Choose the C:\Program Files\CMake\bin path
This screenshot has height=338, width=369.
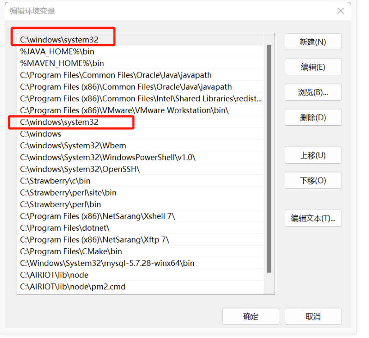pyautogui.click(x=71, y=251)
